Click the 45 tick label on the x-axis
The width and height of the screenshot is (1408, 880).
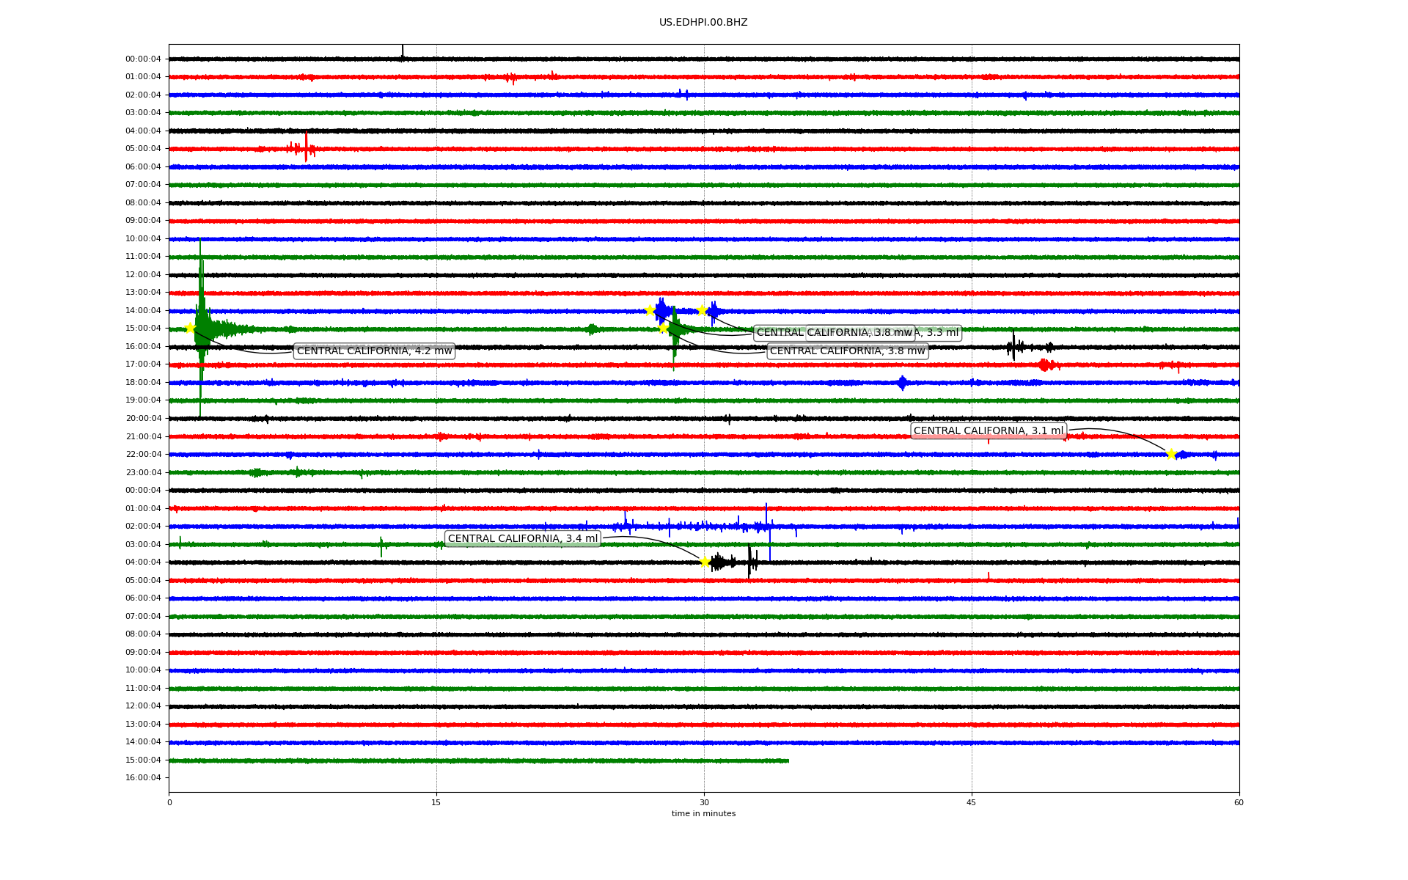971,802
